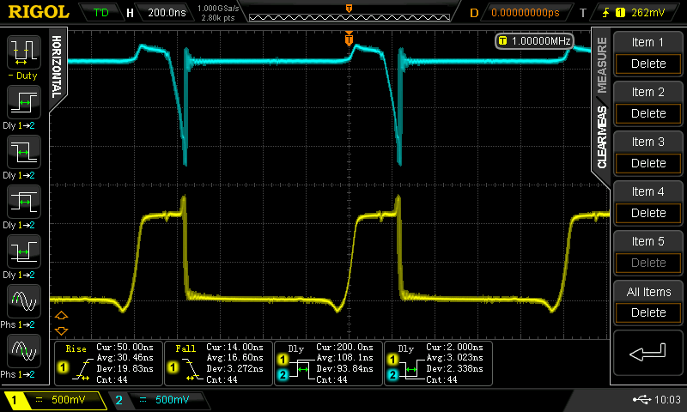The image size is (687, 412).
Task: Select lower Phs 1→2 phase icon
Action: click(x=24, y=351)
